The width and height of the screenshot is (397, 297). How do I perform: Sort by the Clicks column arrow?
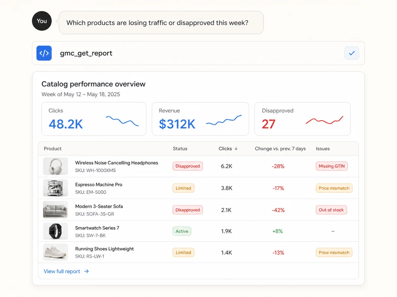coord(236,149)
